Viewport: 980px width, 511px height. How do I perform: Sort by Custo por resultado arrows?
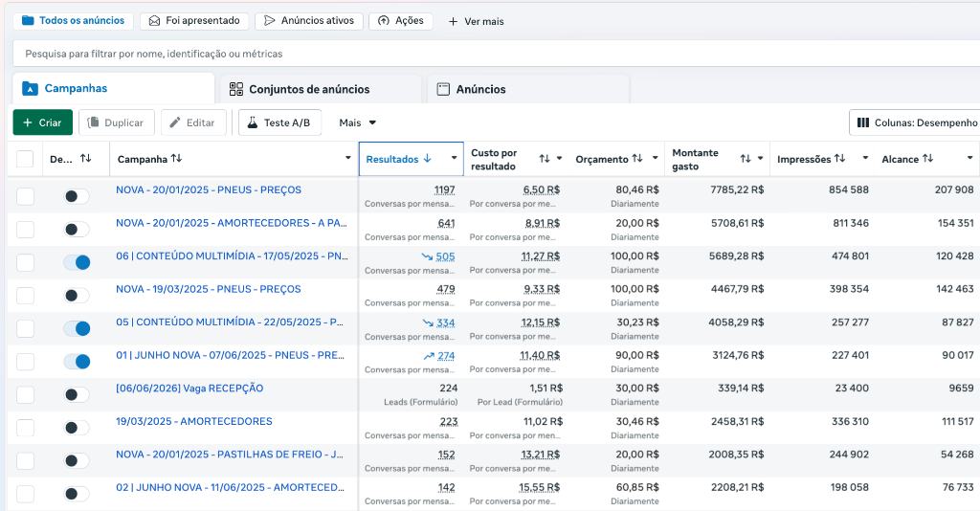point(545,159)
